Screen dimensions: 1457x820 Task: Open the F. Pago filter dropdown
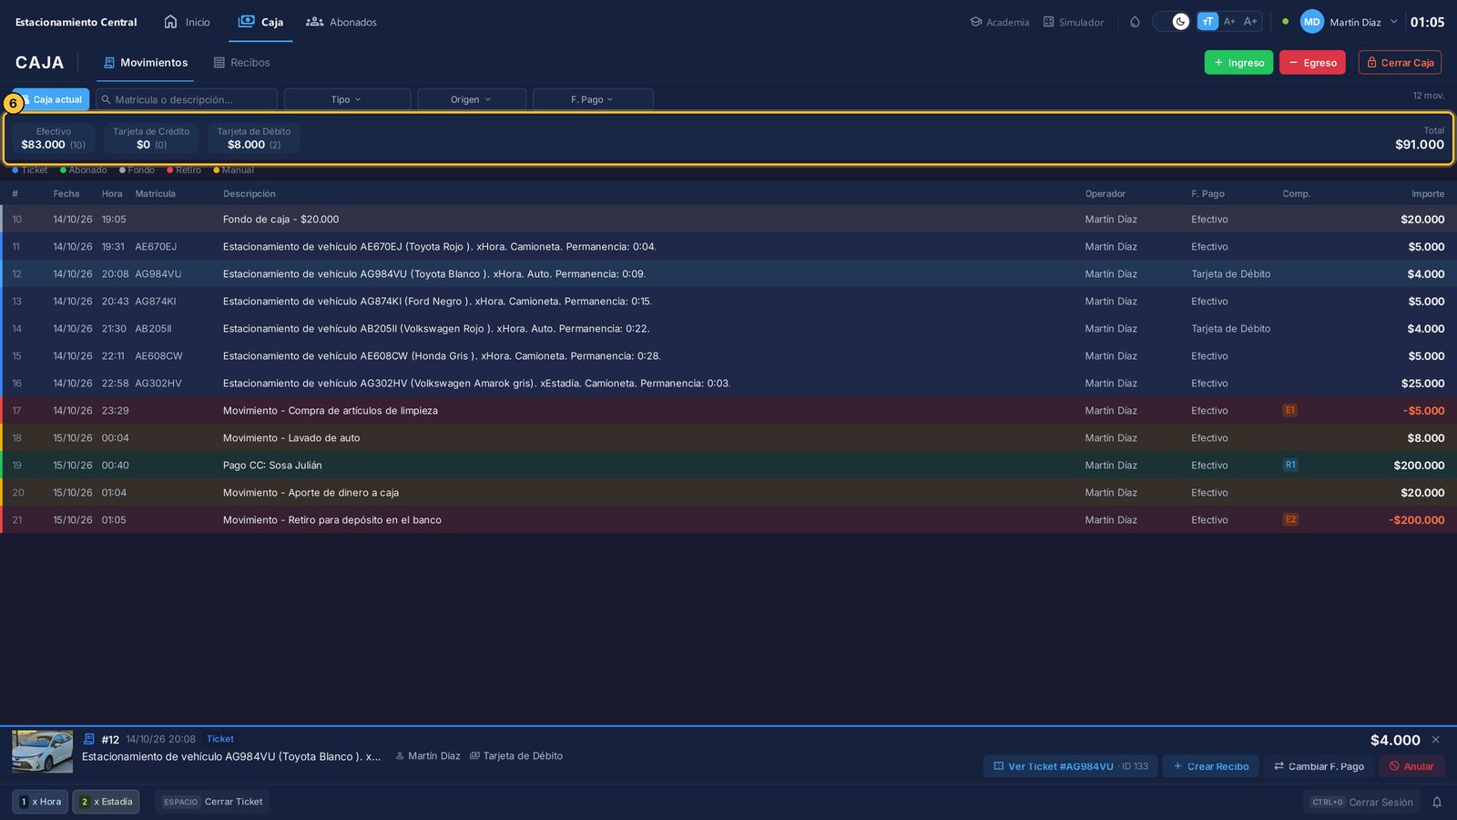pyautogui.click(x=593, y=99)
